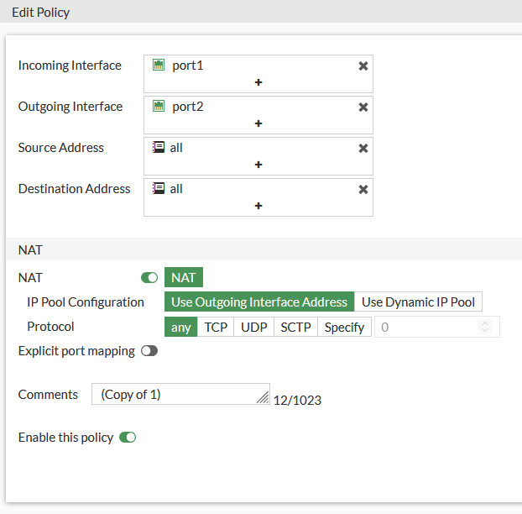Remove 'all' from Destination Address
The width and height of the screenshot is (522, 514).
(x=363, y=189)
